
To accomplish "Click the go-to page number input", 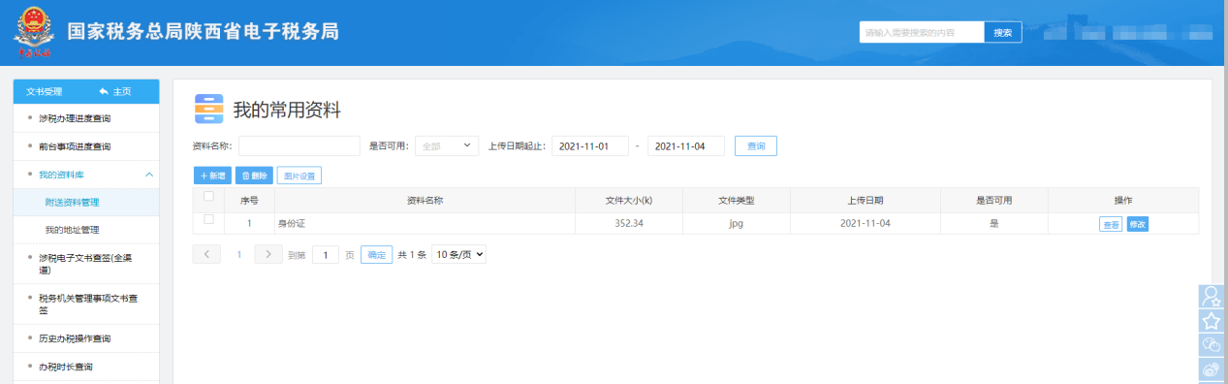I will (326, 254).
